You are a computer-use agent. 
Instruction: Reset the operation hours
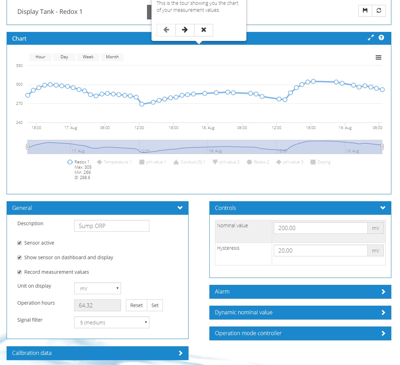pyautogui.click(x=137, y=305)
